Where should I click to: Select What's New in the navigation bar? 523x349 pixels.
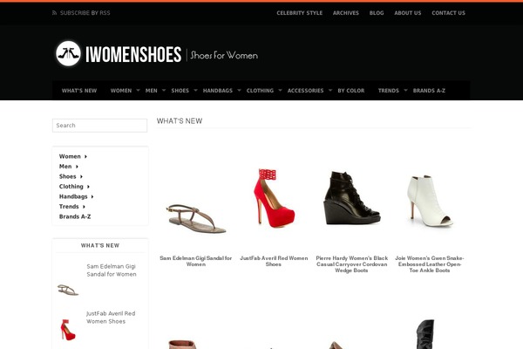[79, 91]
